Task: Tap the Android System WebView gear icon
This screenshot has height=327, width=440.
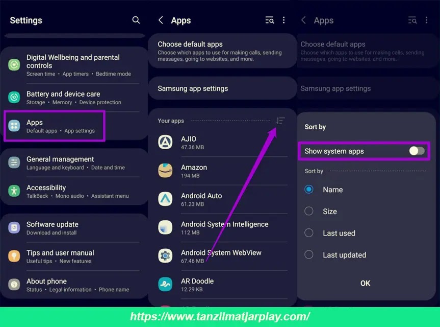Action: click(165, 256)
